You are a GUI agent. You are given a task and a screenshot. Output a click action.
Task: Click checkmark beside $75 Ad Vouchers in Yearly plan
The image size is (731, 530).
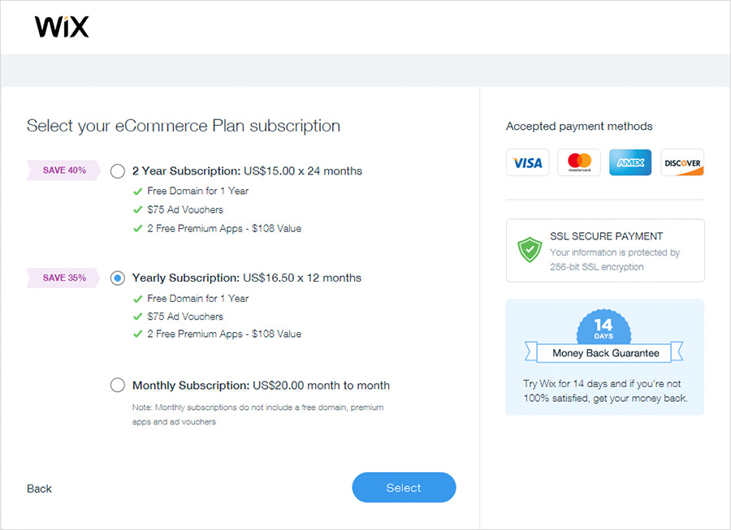tap(137, 317)
